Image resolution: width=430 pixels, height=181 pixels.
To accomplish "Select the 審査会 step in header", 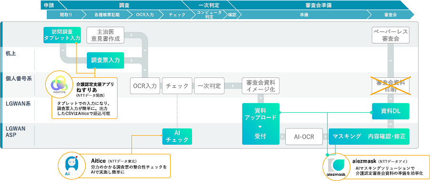I will pyautogui.click(x=390, y=15).
